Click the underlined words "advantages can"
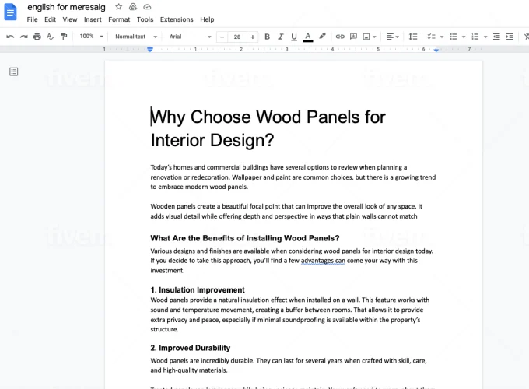The height and width of the screenshot is (389, 529). 324,261
